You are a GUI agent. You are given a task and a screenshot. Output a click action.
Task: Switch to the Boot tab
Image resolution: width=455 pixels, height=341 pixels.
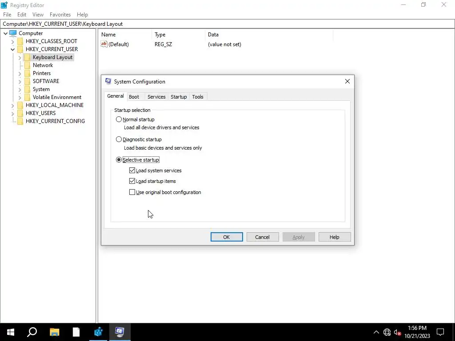click(134, 97)
